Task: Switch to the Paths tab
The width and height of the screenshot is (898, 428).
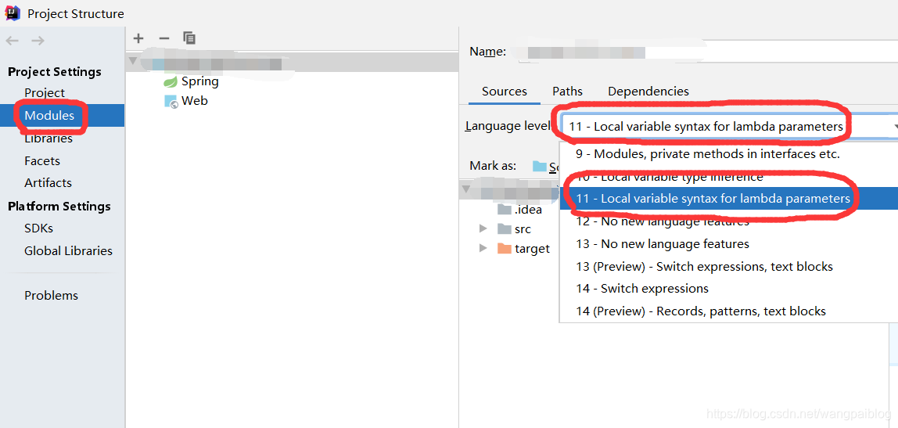Action: point(568,92)
